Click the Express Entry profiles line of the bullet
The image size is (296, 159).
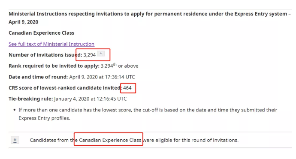[44, 118]
